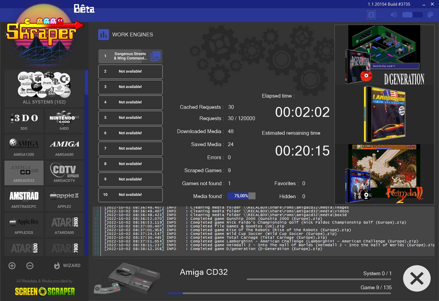Screen dimensions: 439x301
Task: Select the AMIGA1200 system tile
Action: click(x=24, y=147)
